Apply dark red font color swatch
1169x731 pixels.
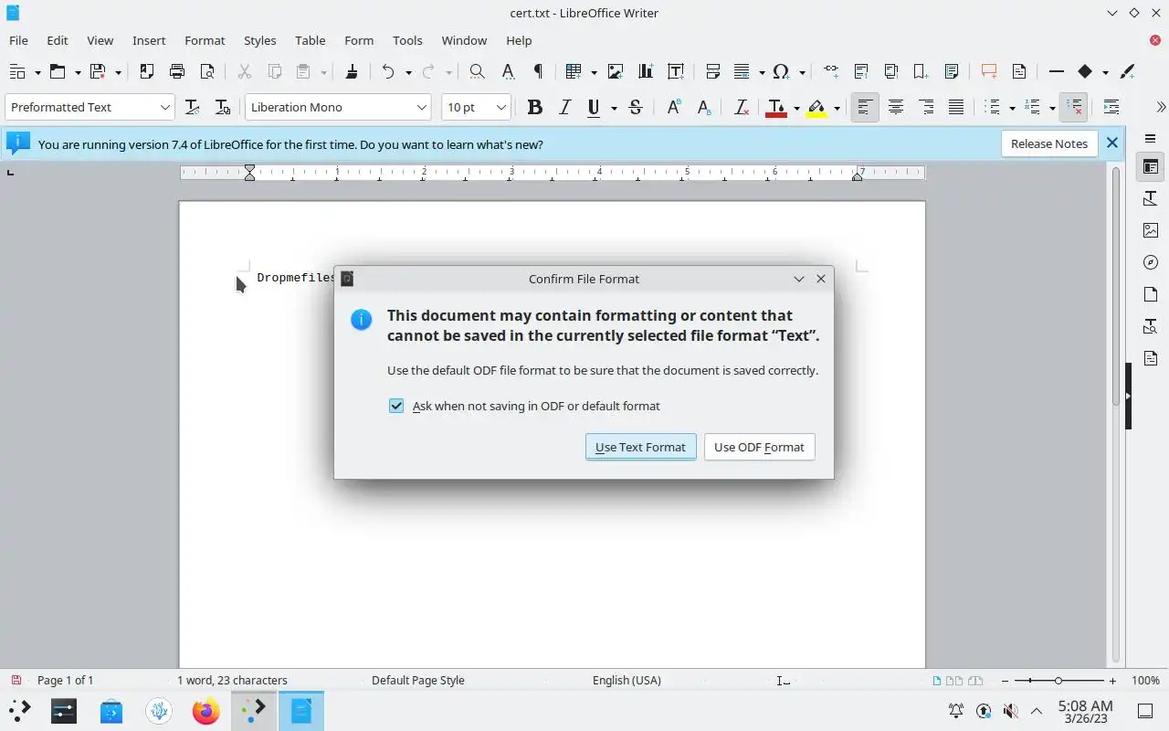[x=776, y=107]
